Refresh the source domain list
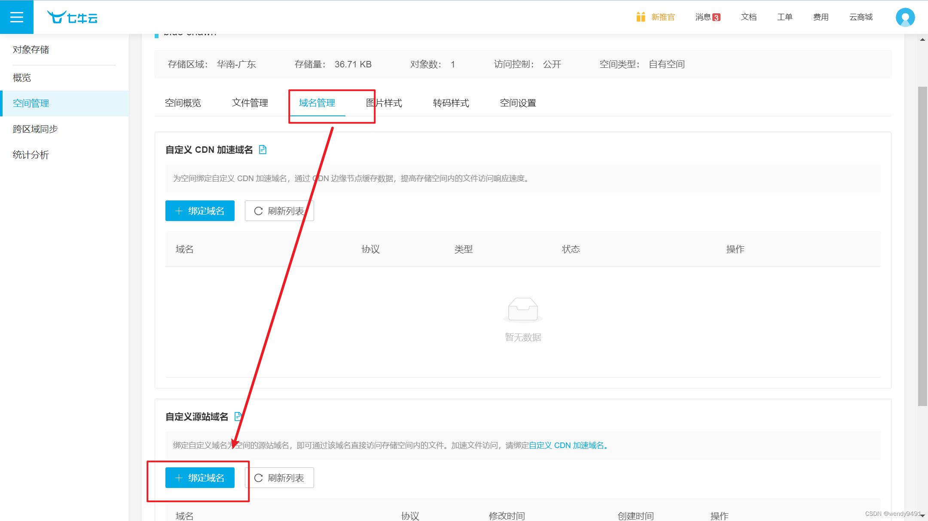This screenshot has width=928, height=521. (279, 478)
